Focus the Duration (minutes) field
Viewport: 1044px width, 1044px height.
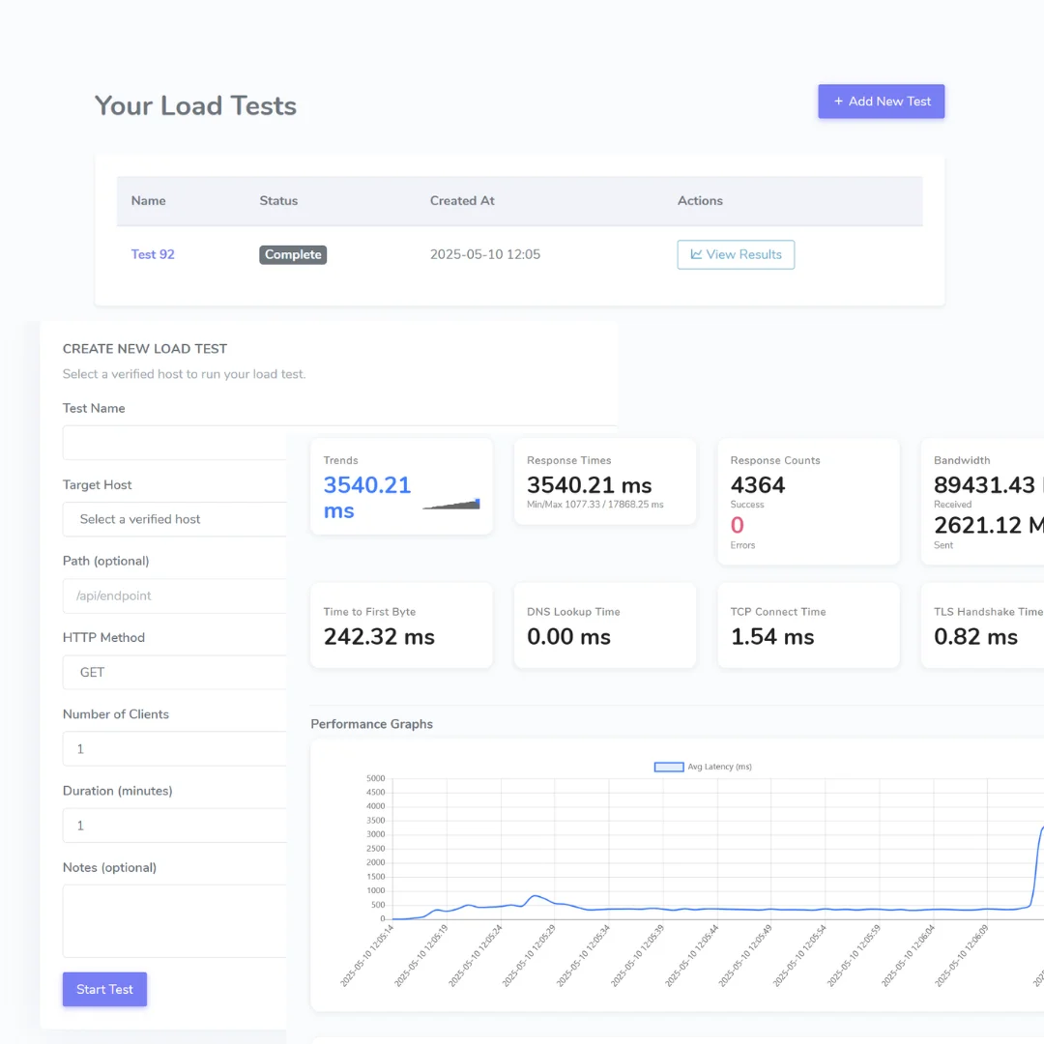coord(174,826)
